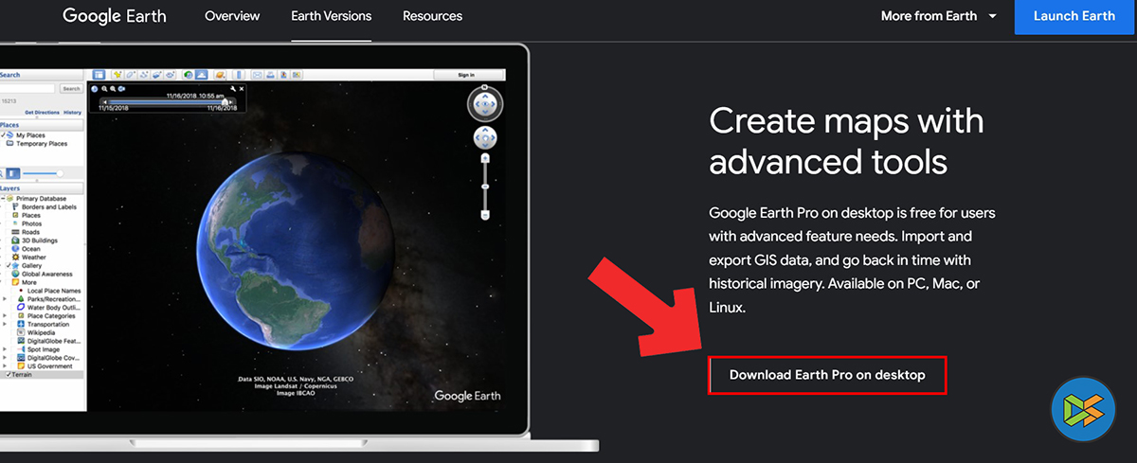Click the Search text input field
This screenshot has height=463, width=1137.
pos(27,88)
